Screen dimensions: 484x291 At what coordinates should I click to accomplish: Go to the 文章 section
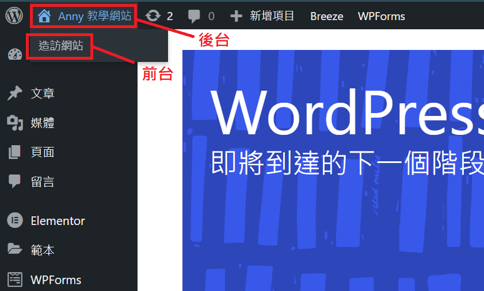[x=43, y=94]
